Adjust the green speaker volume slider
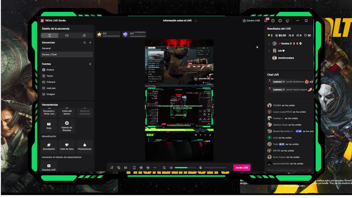Viewport: 352px width, 198px height. pyautogui.click(x=185, y=168)
